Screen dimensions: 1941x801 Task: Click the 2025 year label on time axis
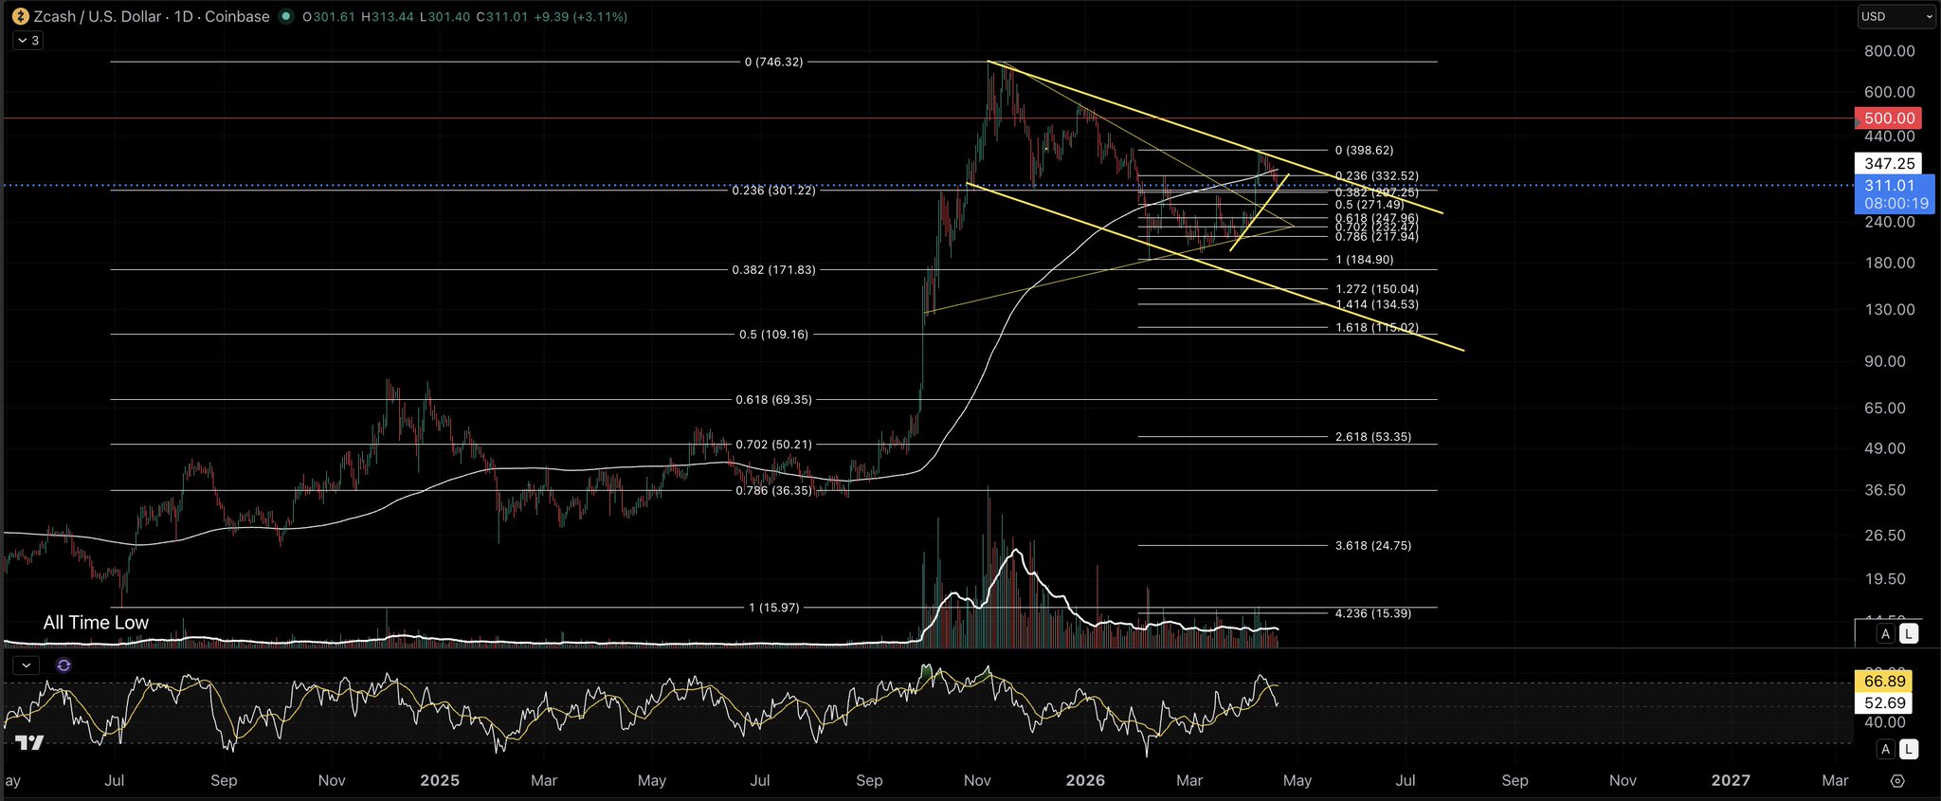pyautogui.click(x=440, y=780)
